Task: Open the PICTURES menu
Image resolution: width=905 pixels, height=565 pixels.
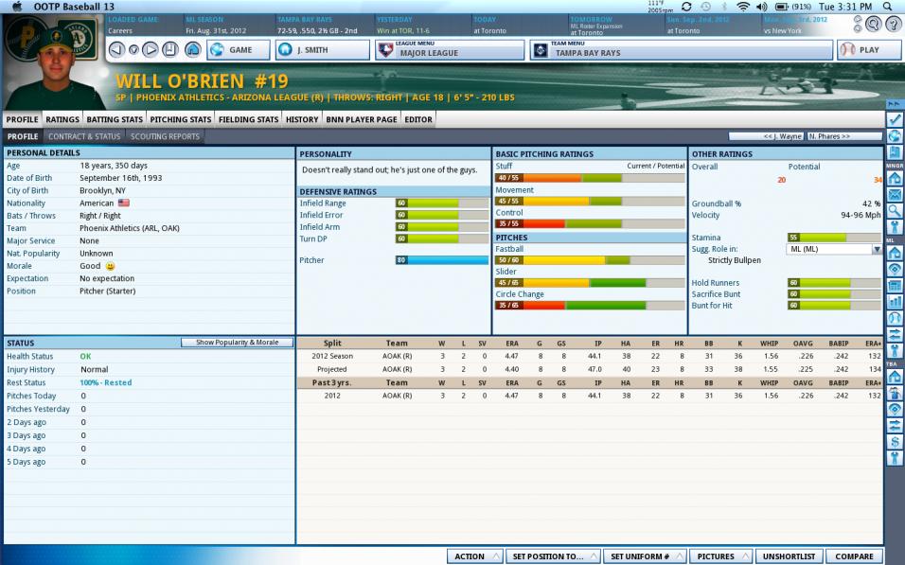Action: 721,556
